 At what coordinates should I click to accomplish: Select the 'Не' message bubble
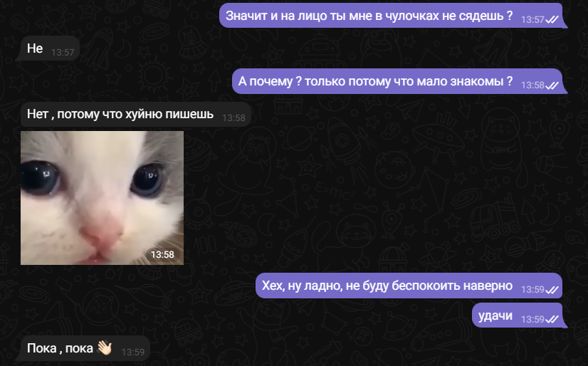48,48
